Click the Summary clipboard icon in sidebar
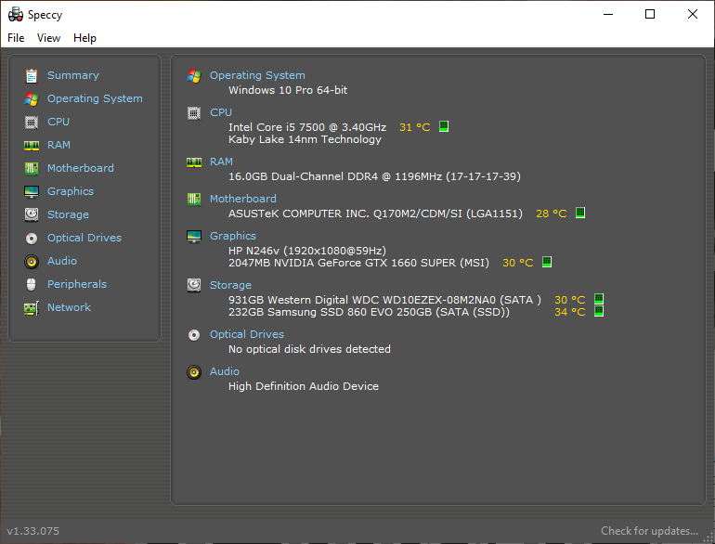 click(32, 76)
